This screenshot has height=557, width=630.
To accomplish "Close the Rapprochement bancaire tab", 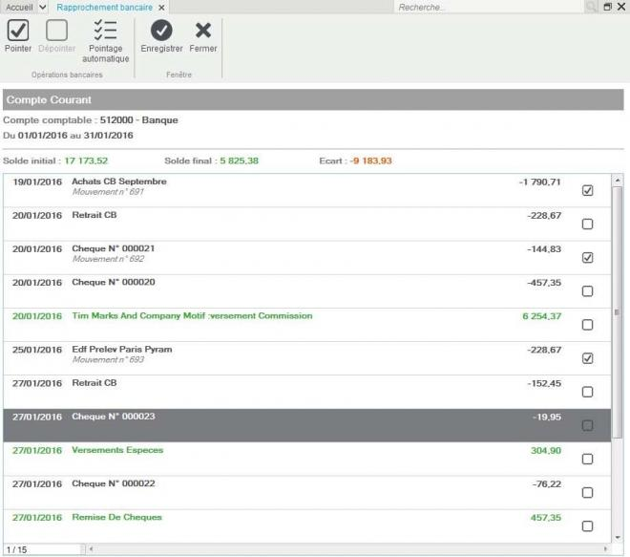I will 161,8.
